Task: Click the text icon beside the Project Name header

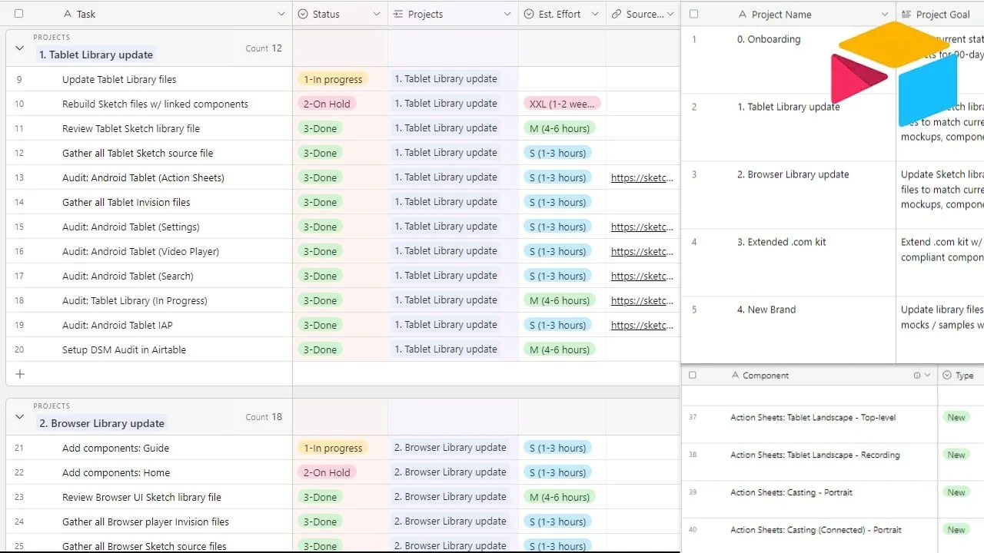Action: coord(742,15)
